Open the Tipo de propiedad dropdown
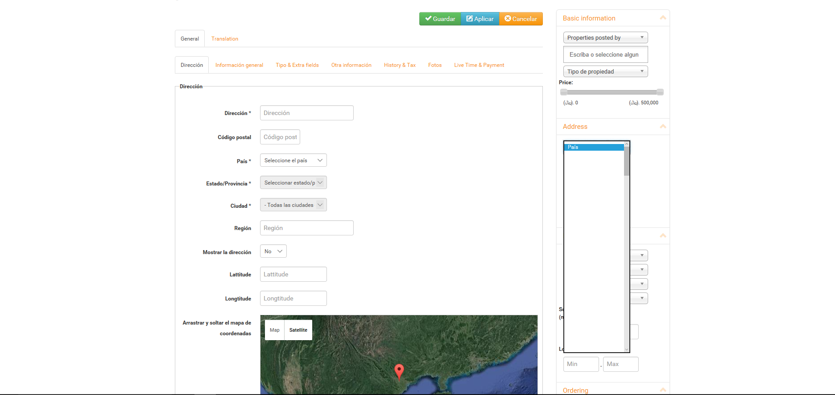The width and height of the screenshot is (835, 395). point(606,71)
